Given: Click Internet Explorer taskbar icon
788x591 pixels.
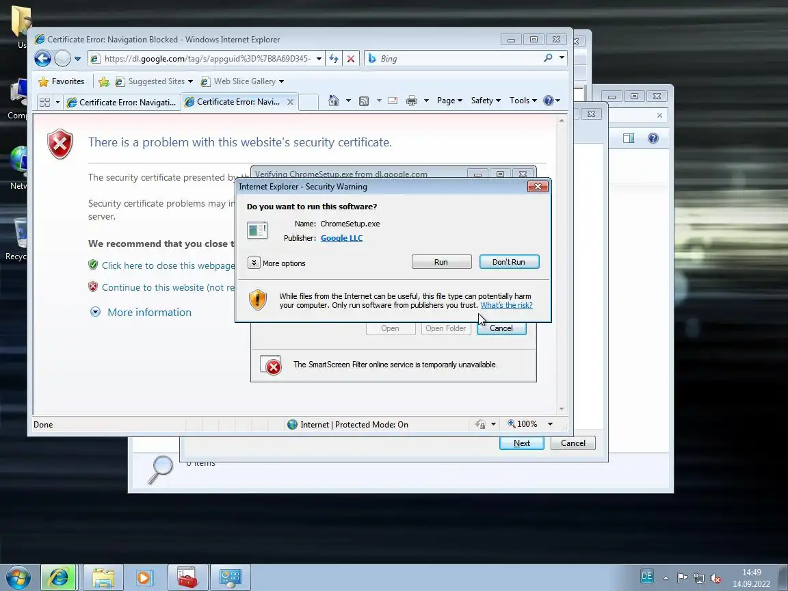Looking at the screenshot, I should 58,577.
